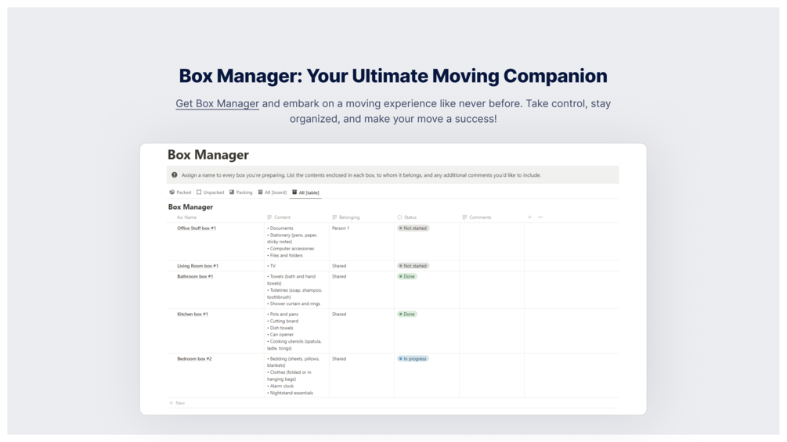
Task: Click Not started status of Office Stuff box
Action: tap(413, 228)
